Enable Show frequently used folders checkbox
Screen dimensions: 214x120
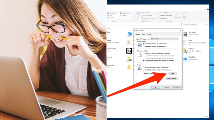[144, 70]
